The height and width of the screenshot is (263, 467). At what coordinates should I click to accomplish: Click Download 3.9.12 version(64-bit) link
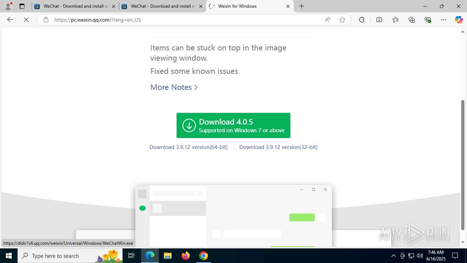tap(189, 147)
